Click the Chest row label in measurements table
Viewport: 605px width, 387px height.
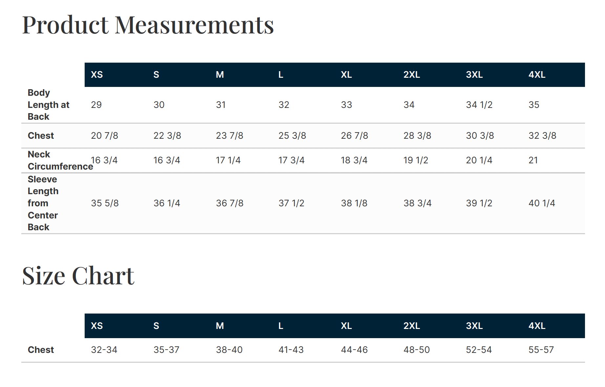pyautogui.click(x=41, y=135)
